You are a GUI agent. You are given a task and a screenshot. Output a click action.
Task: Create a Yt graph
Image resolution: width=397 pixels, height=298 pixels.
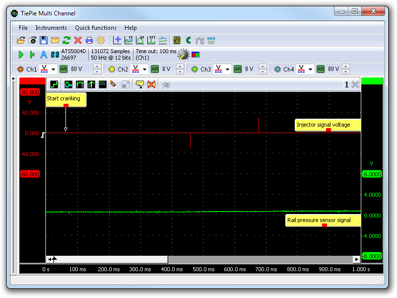129,40
